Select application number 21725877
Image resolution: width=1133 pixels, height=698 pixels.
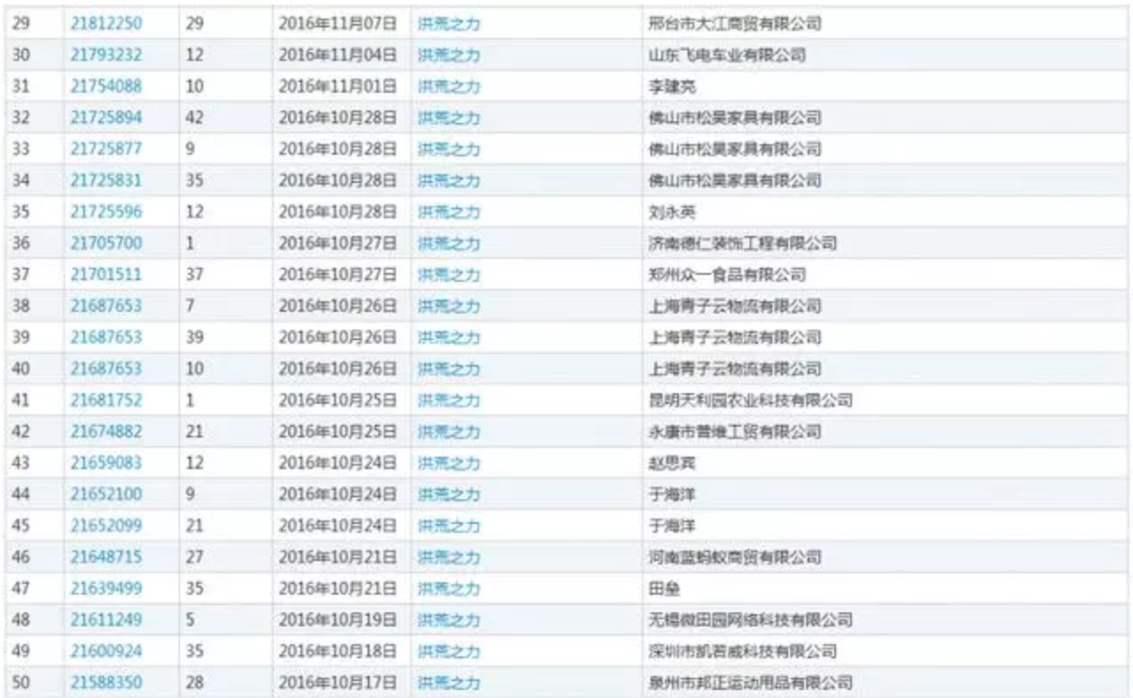(x=105, y=149)
